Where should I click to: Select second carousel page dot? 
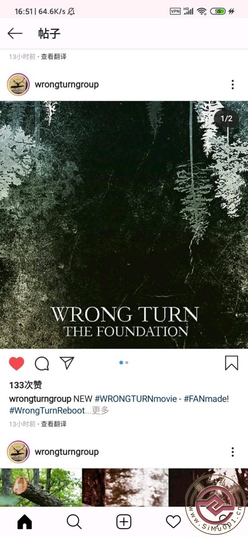pyautogui.click(x=127, y=363)
